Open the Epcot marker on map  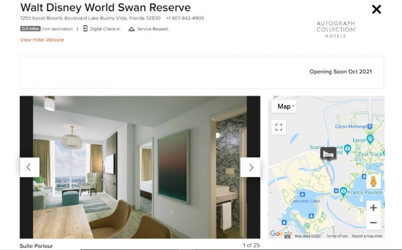click(370, 139)
